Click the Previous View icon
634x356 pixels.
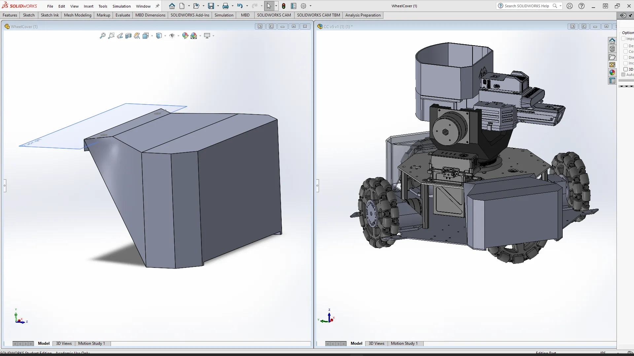pos(120,36)
